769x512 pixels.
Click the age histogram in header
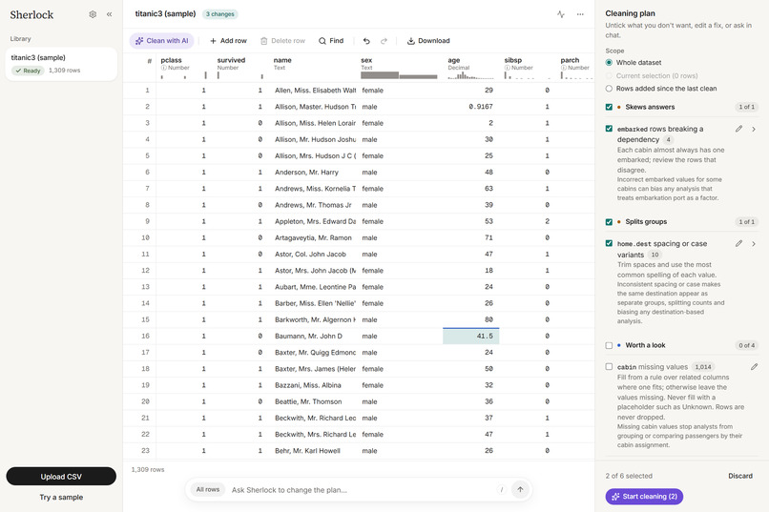coord(470,75)
